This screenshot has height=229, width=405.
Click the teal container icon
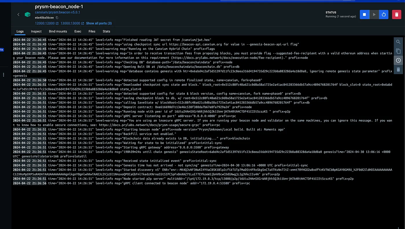point(27,14)
